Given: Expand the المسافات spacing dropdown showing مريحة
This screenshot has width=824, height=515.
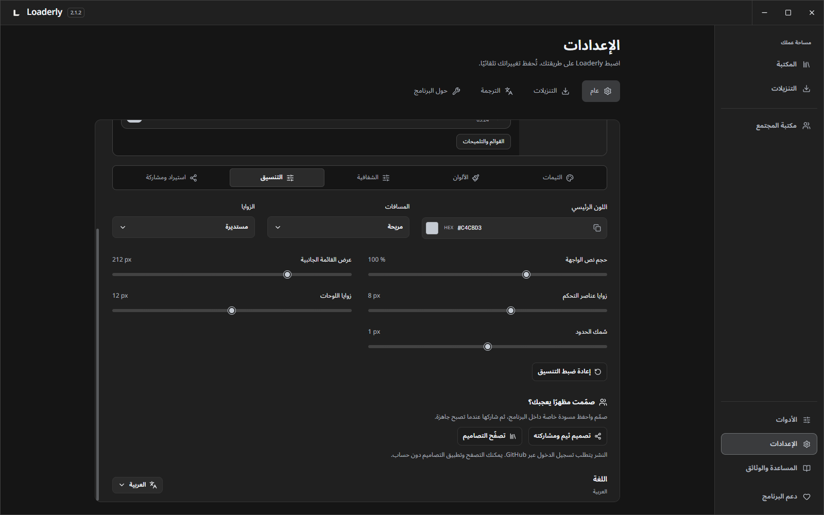Looking at the screenshot, I should tap(338, 227).
